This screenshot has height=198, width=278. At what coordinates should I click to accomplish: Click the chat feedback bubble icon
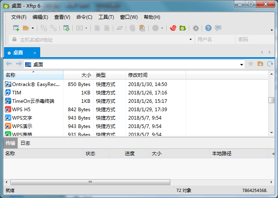218,28
